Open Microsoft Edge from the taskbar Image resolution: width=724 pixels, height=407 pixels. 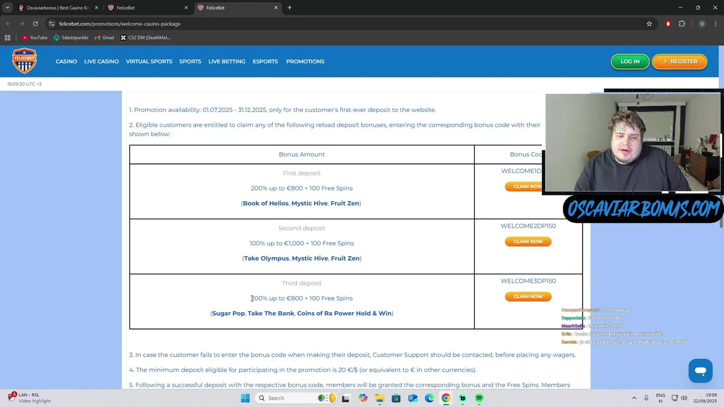[x=429, y=398]
